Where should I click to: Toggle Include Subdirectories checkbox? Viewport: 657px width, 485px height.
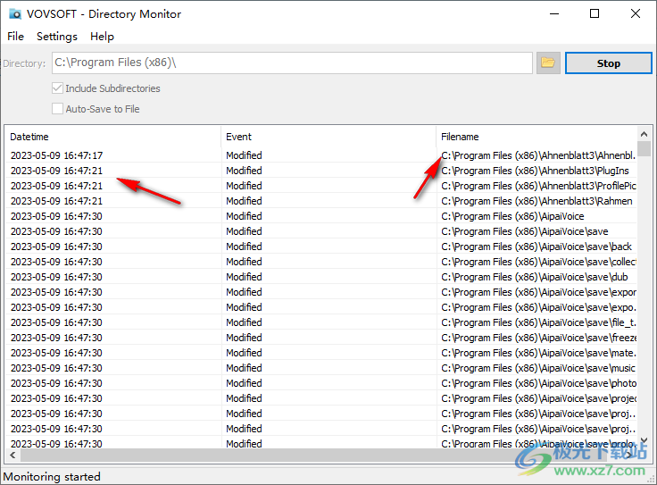click(x=57, y=88)
